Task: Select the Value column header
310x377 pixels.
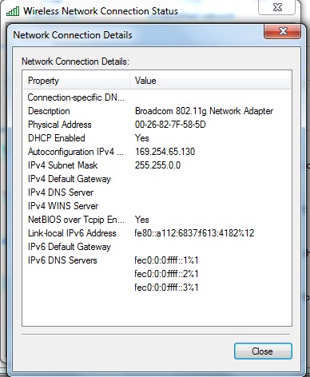Action: point(210,81)
